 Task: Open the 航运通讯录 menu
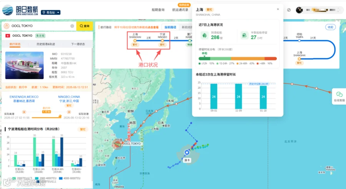point(180,10)
